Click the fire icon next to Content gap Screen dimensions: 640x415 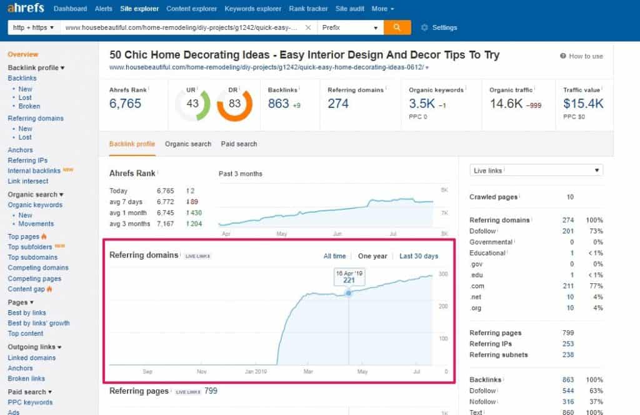point(49,290)
